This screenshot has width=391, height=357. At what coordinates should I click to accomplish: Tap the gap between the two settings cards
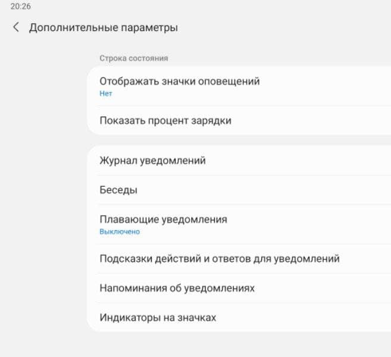click(x=238, y=140)
